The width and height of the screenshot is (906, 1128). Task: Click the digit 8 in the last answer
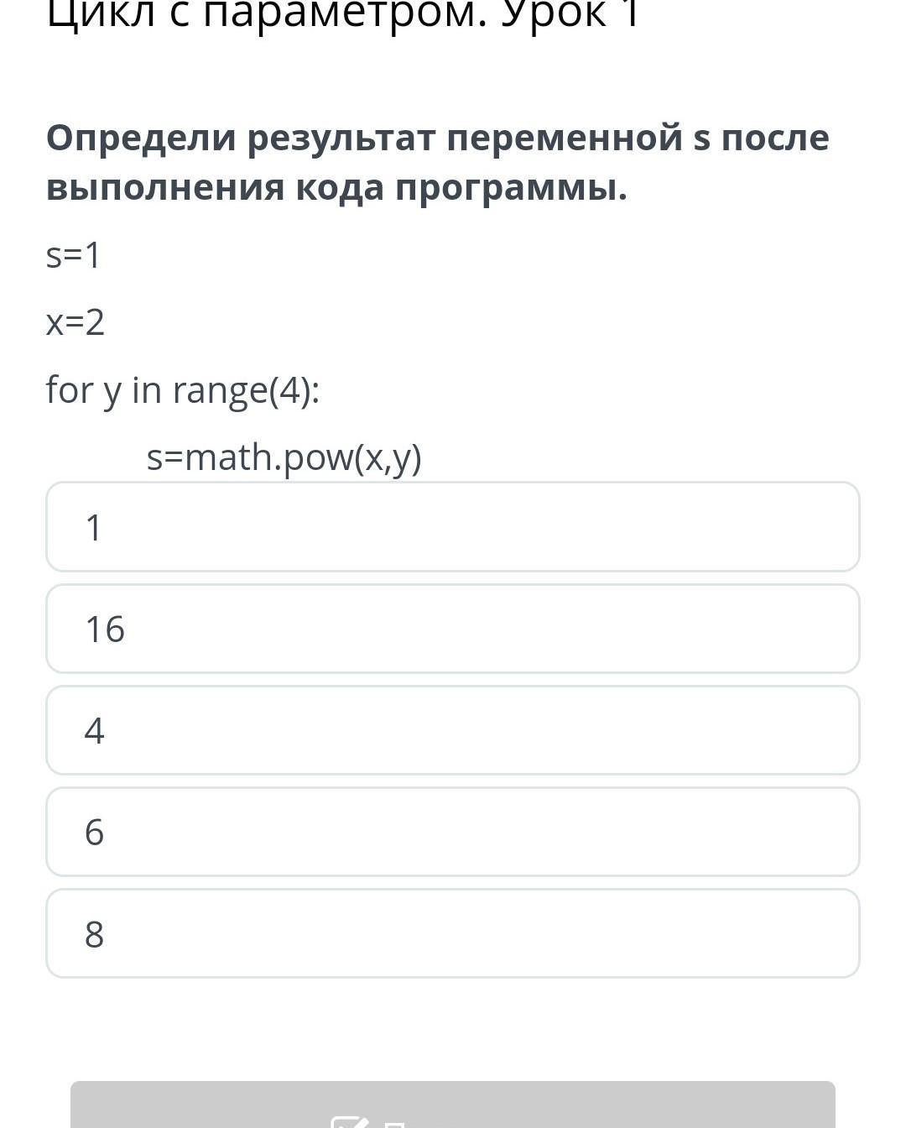pos(94,934)
